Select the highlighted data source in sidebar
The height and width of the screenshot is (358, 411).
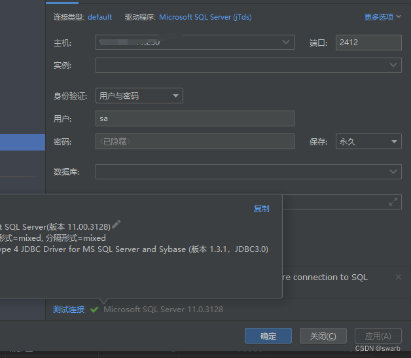[x=22, y=142]
